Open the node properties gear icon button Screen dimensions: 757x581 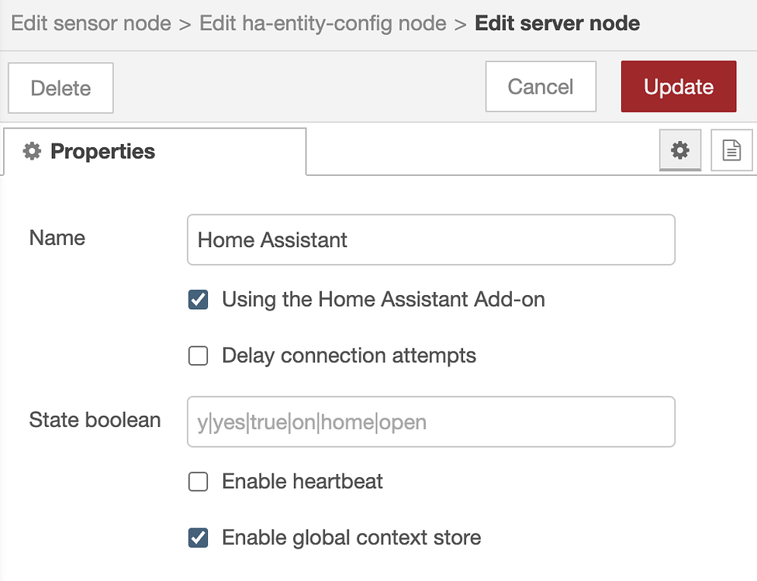[680, 150]
